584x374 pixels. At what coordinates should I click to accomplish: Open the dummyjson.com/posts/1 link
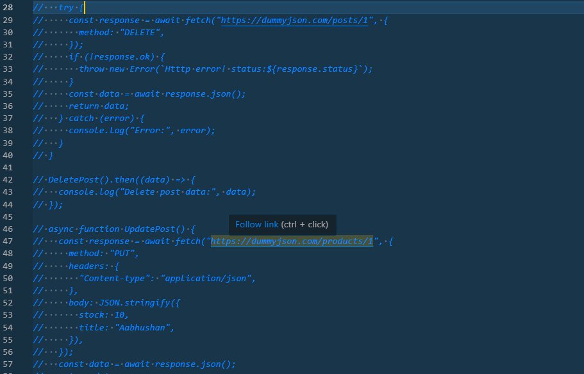click(x=294, y=20)
